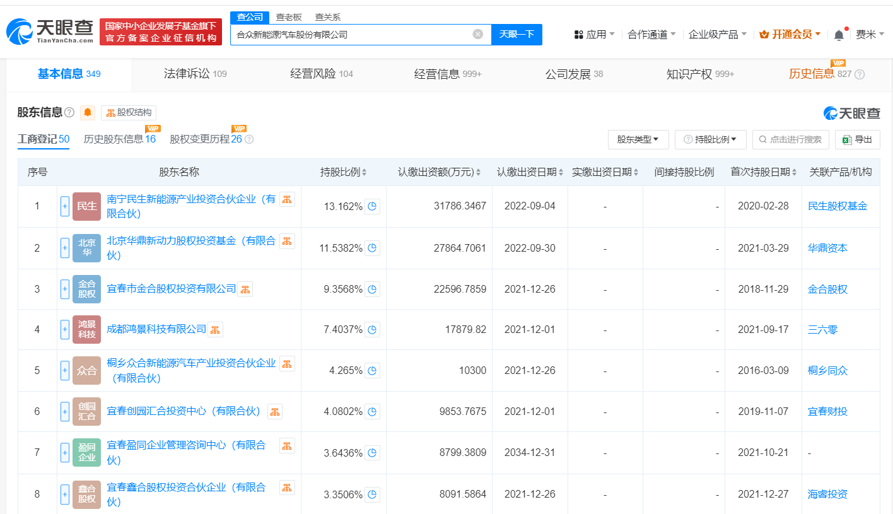The height and width of the screenshot is (514, 893).
Task: Expand row 3 宜春市金合 with plus button
Action: (x=65, y=289)
